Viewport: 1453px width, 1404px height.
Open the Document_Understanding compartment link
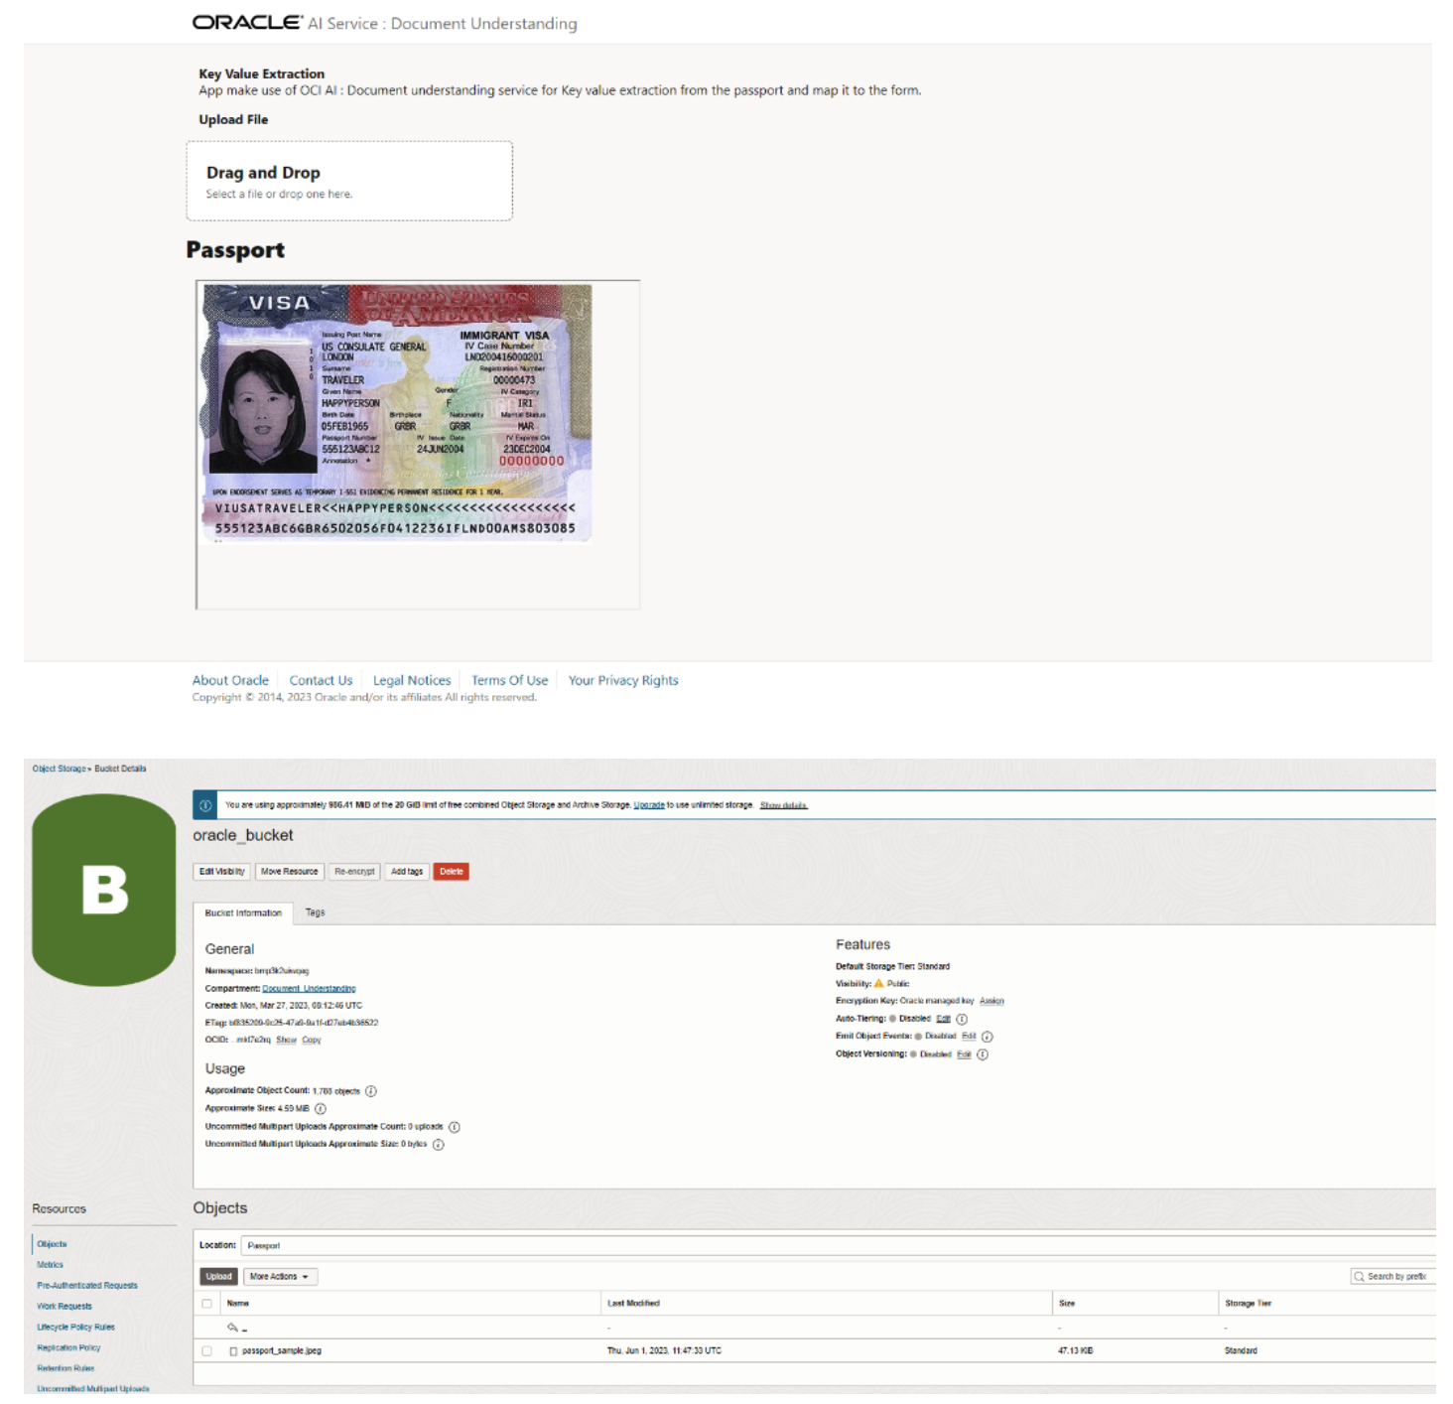(x=309, y=988)
